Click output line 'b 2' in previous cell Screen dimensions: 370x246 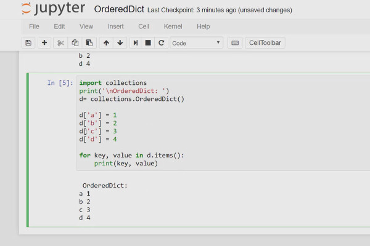tap(84, 56)
